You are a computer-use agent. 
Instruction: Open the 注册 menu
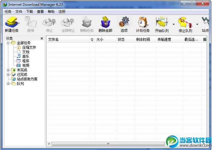click(x=62, y=12)
